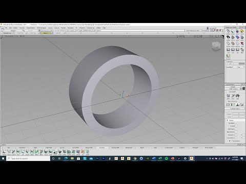Switch to the Mesh palette tab

(142, 148)
